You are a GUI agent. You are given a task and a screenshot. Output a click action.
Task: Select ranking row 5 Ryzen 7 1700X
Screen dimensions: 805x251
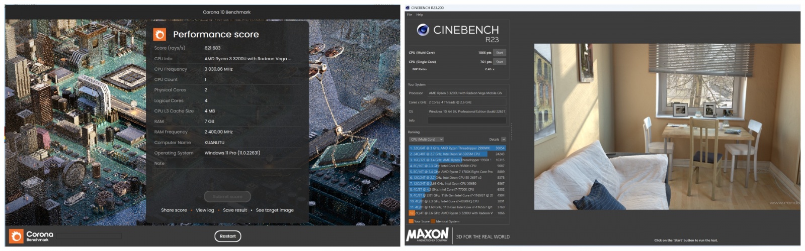point(457,172)
